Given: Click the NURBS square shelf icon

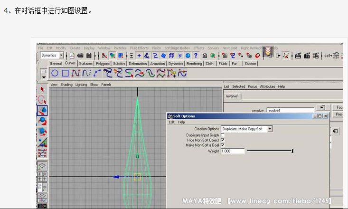Looking at the screenshot, I should [x=66, y=73].
